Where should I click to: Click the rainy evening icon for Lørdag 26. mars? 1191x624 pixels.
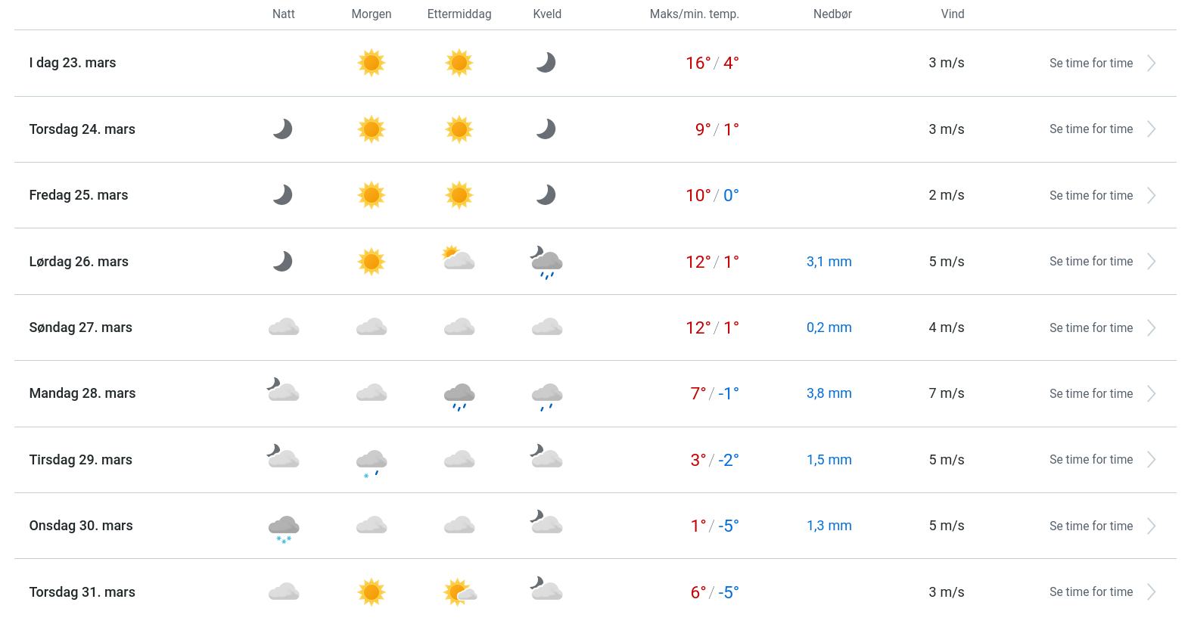[x=546, y=262]
